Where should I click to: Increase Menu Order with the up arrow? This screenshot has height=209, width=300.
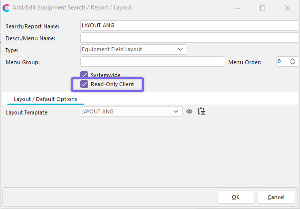[292, 59]
